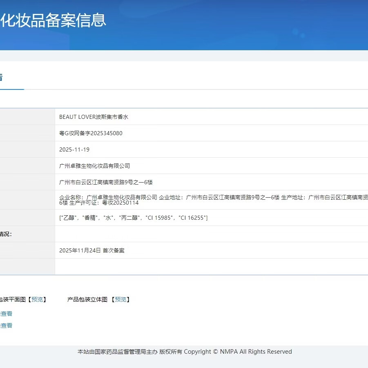The height and width of the screenshot is (368, 368).
Task: Click the filing number 粤G妆网备字2025345080
Action: pos(91,133)
